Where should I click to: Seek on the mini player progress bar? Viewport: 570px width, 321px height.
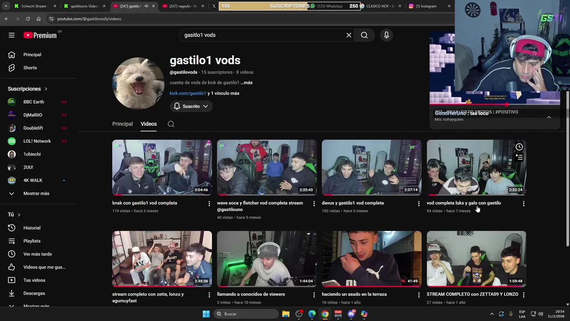click(x=494, y=104)
